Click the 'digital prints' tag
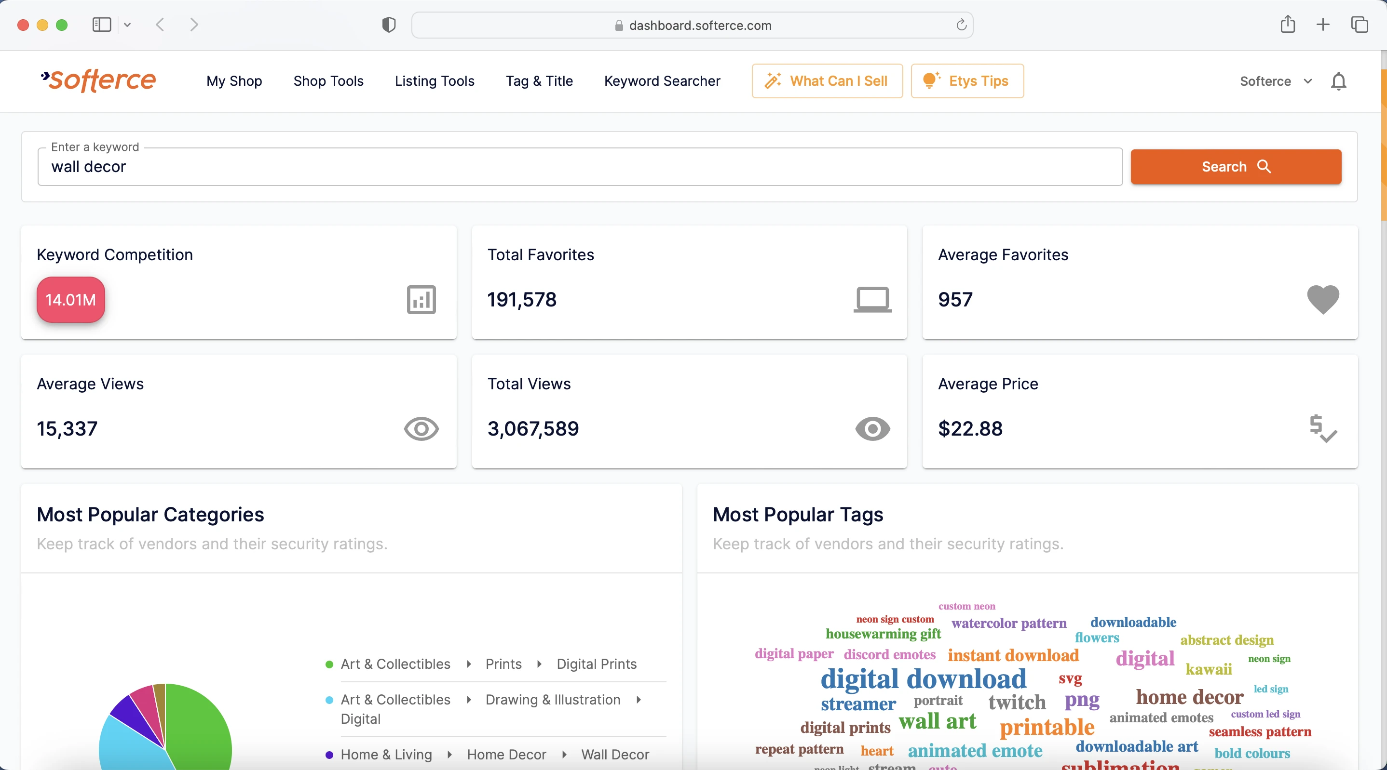The height and width of the screenshot is (770, 1387). 845,728
